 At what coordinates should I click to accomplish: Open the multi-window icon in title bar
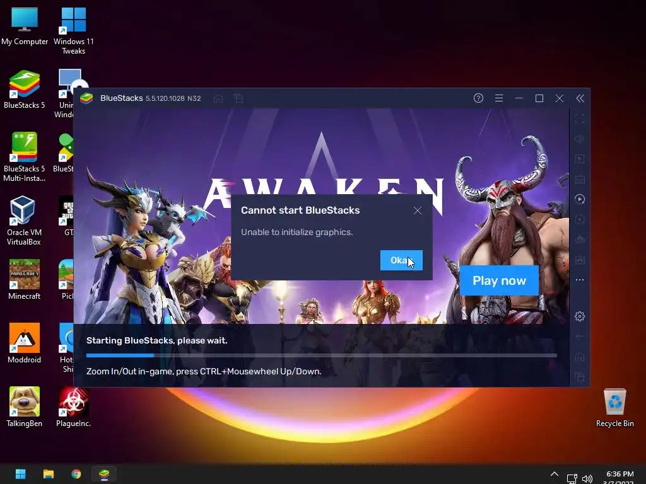click(238, 98)
